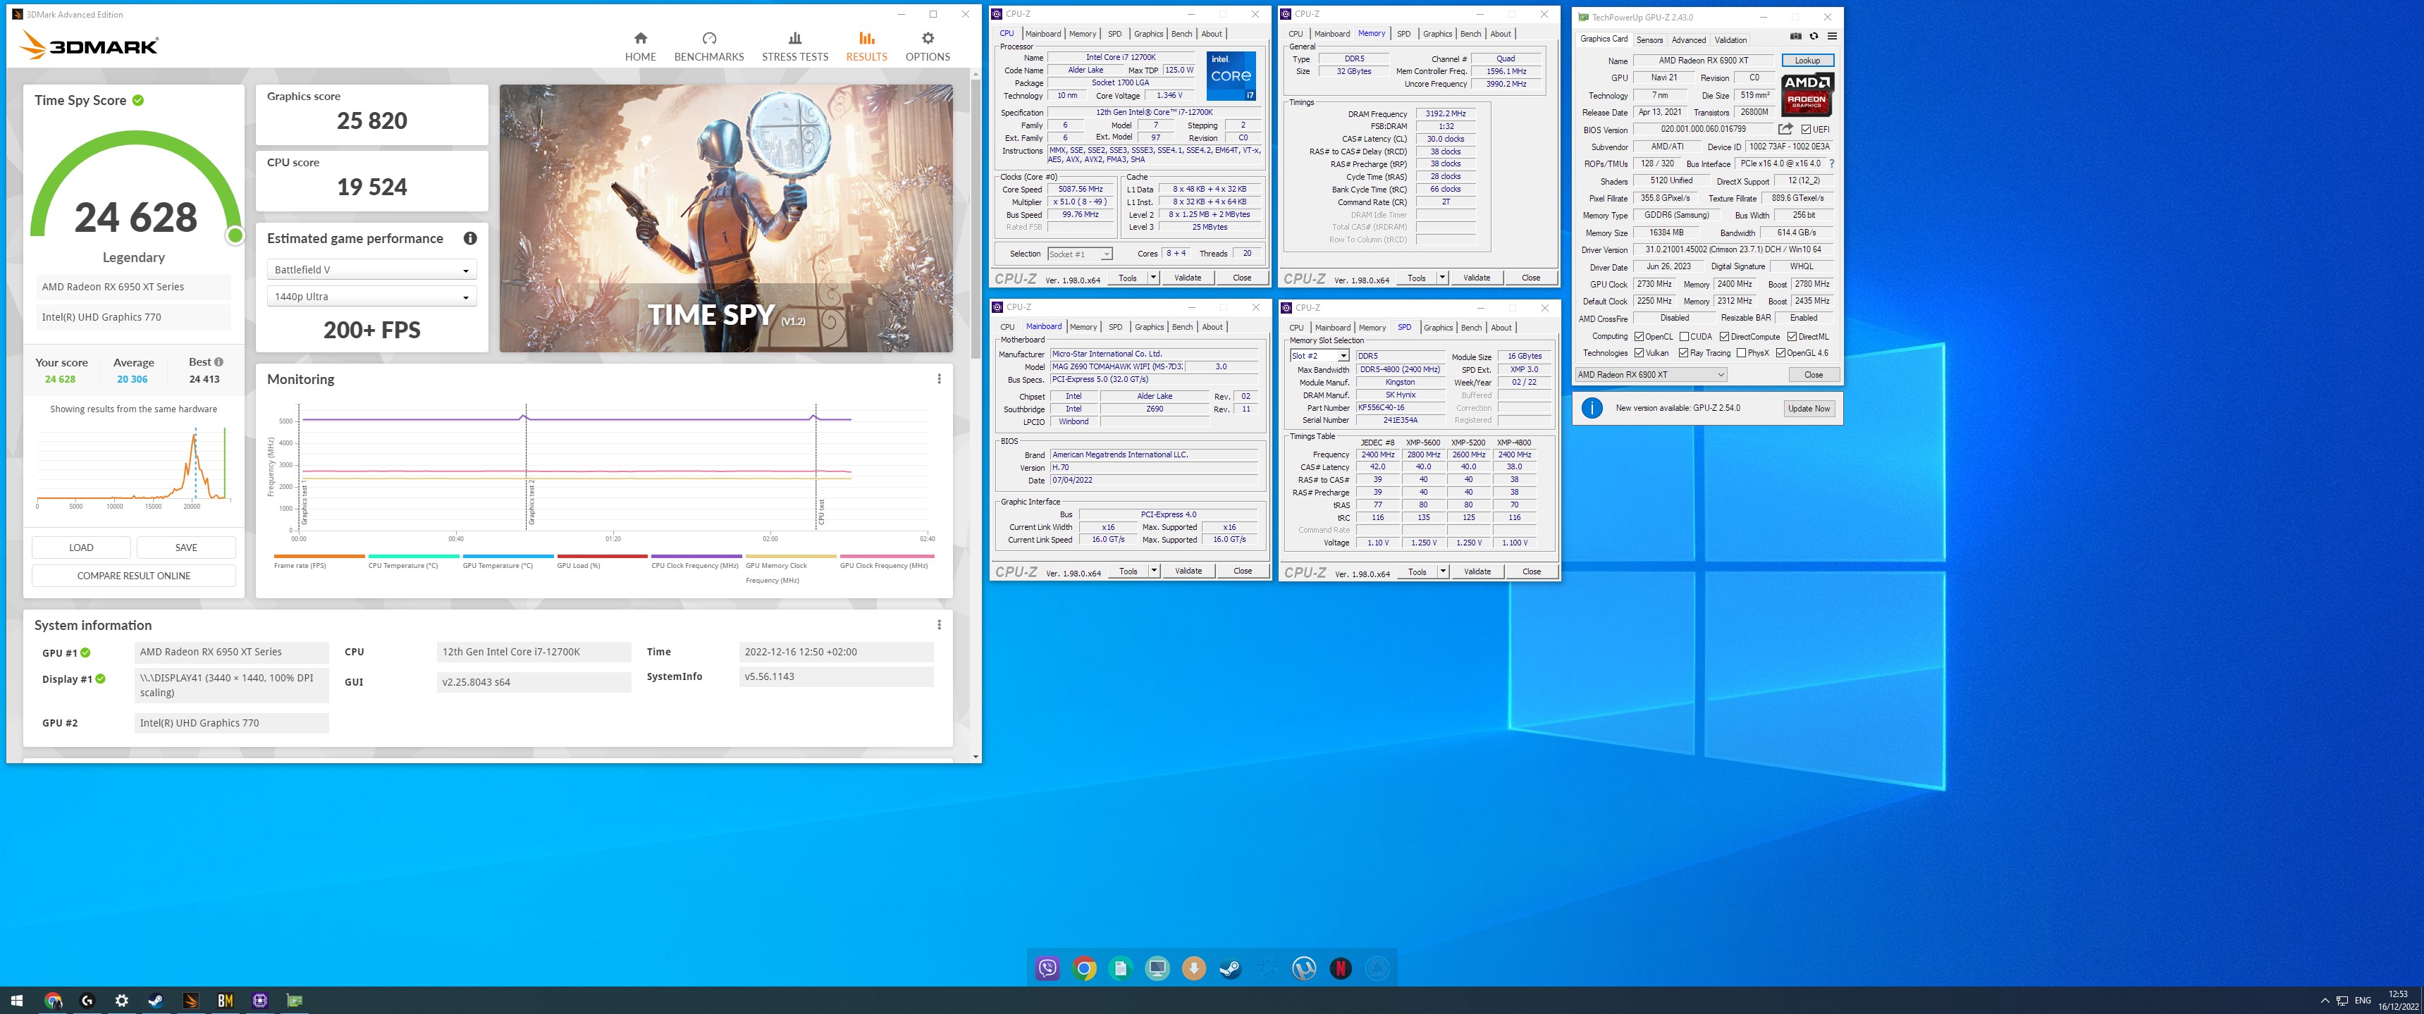Open the Socket #1 selection dropdown in CPU-Z
This screenshot has height=1014, width=2424.
tap(1079, 254)
